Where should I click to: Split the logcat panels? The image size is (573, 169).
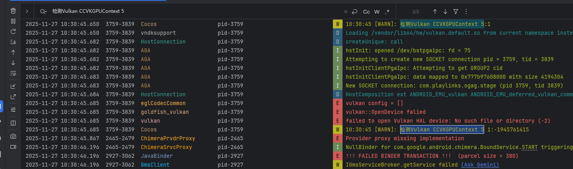point(13,123)
